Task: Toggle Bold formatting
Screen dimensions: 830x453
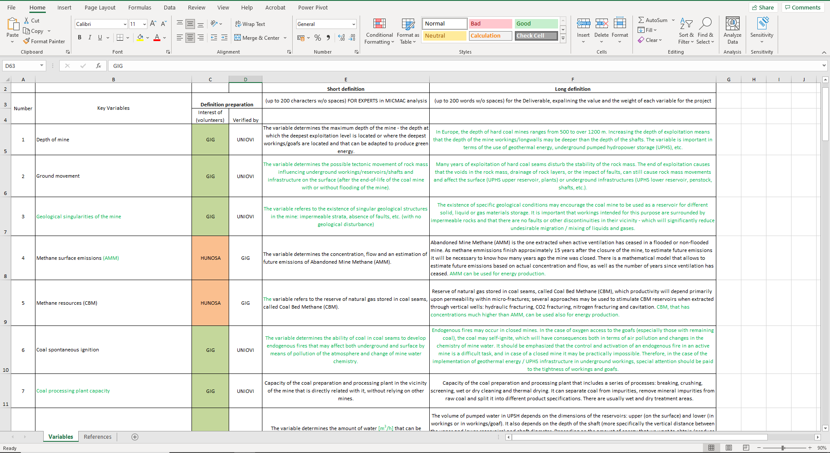Action: 80,38
